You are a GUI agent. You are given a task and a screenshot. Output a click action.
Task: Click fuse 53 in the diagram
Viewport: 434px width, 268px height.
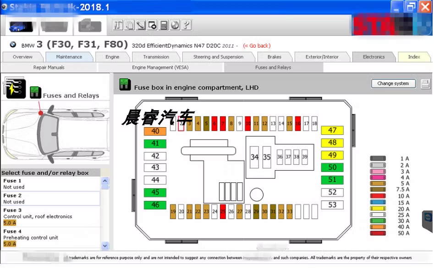332,205
